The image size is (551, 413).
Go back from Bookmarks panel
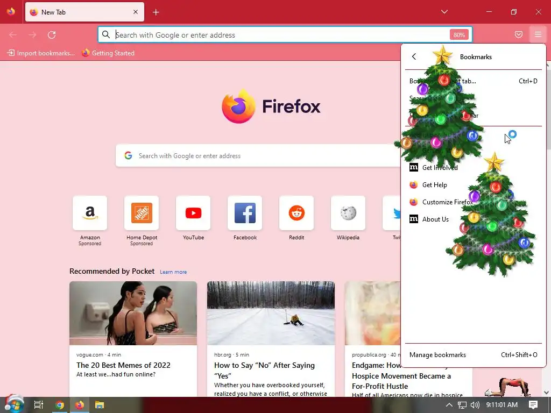[414, 56]
